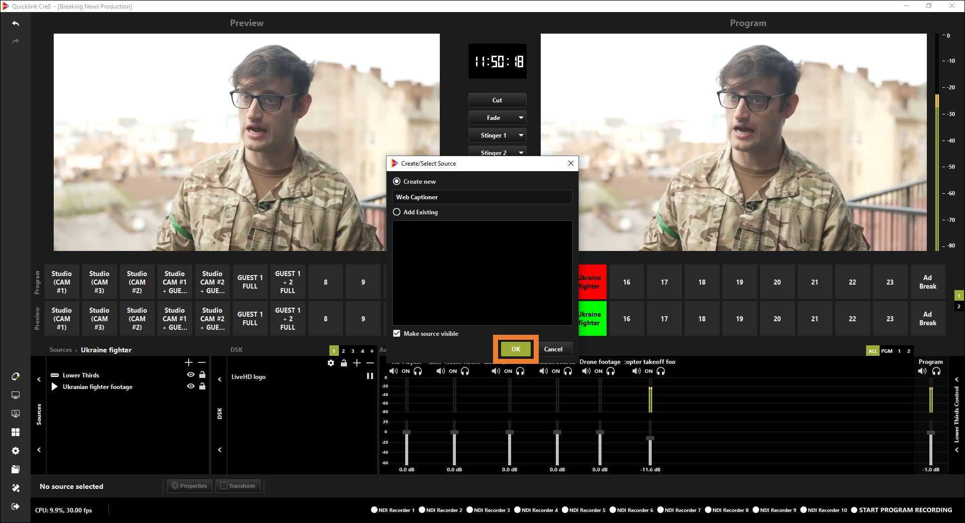Open DSK settings gear icon

point(331,363)
